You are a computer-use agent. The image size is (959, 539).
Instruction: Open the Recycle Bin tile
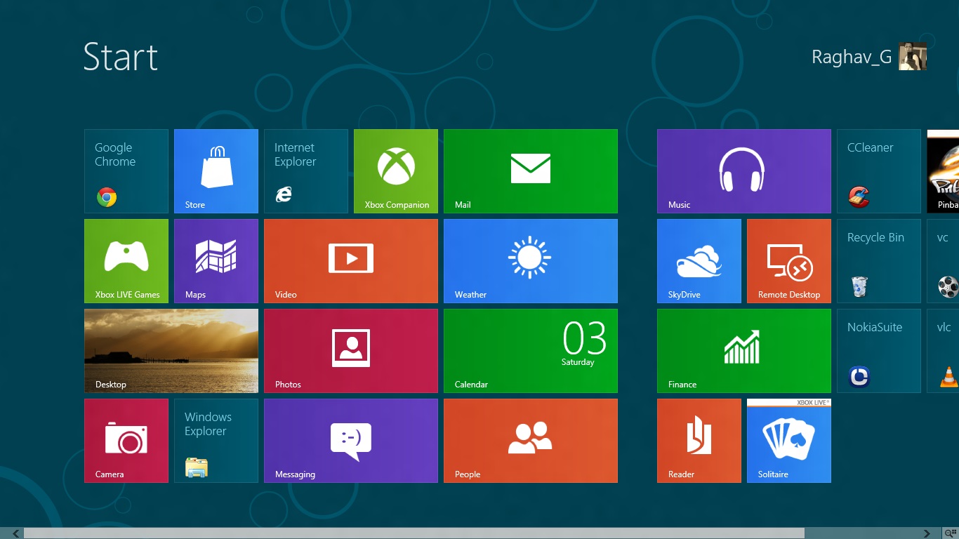[x=879, y=261]
